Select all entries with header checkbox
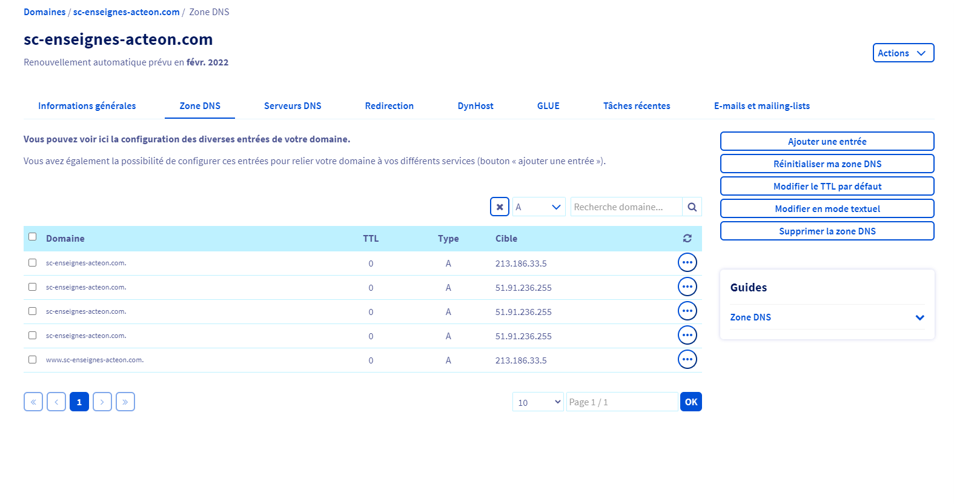 click(33, 237)
